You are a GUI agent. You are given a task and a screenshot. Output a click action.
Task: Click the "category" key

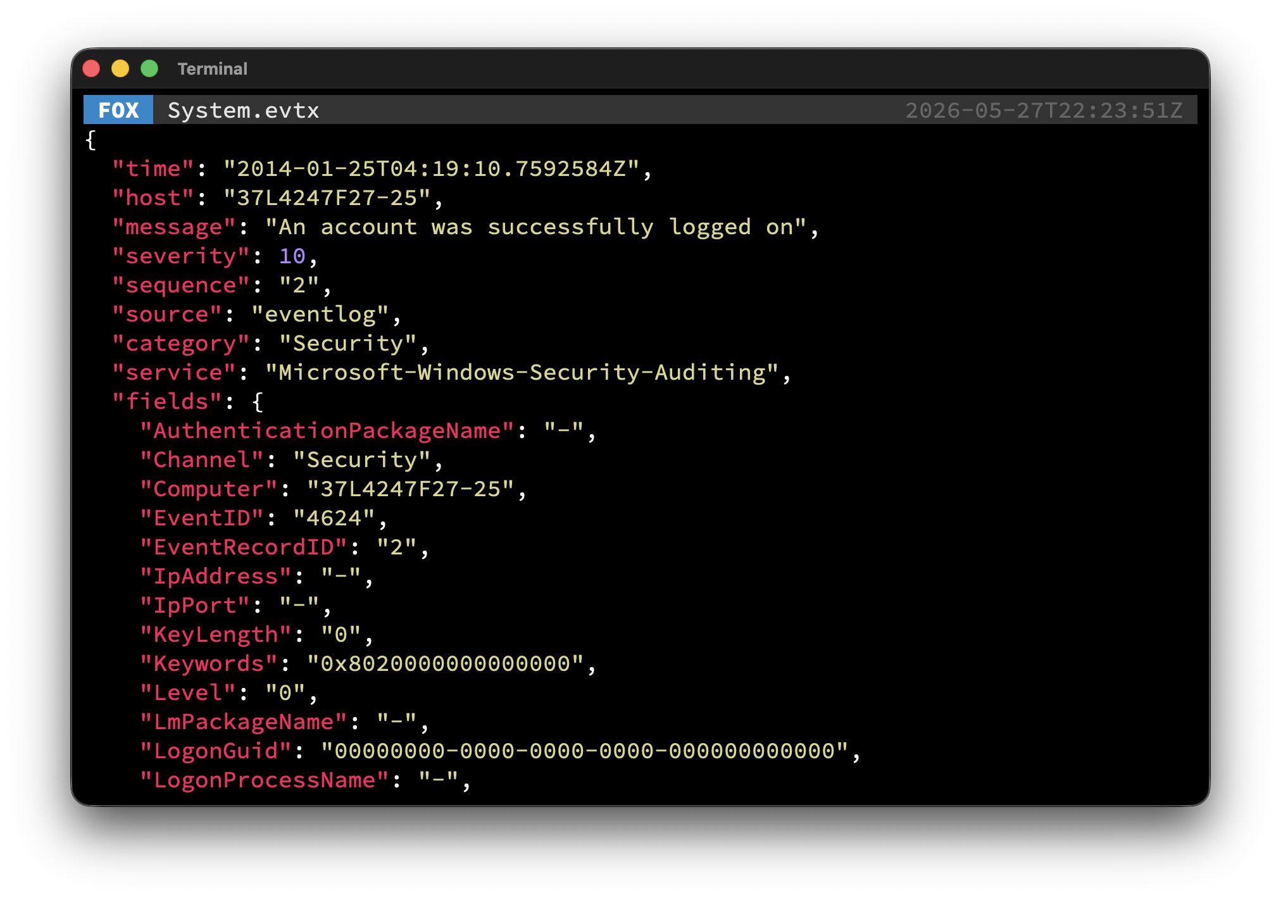(x=181, y=343)
